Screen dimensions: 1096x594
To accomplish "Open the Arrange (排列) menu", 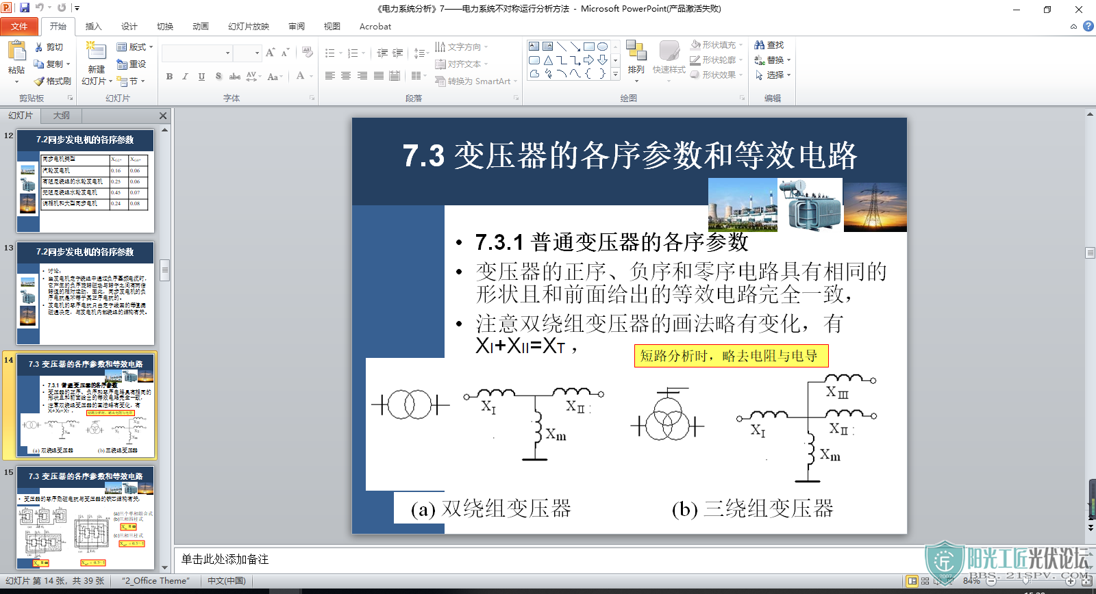I will (636, 62).
